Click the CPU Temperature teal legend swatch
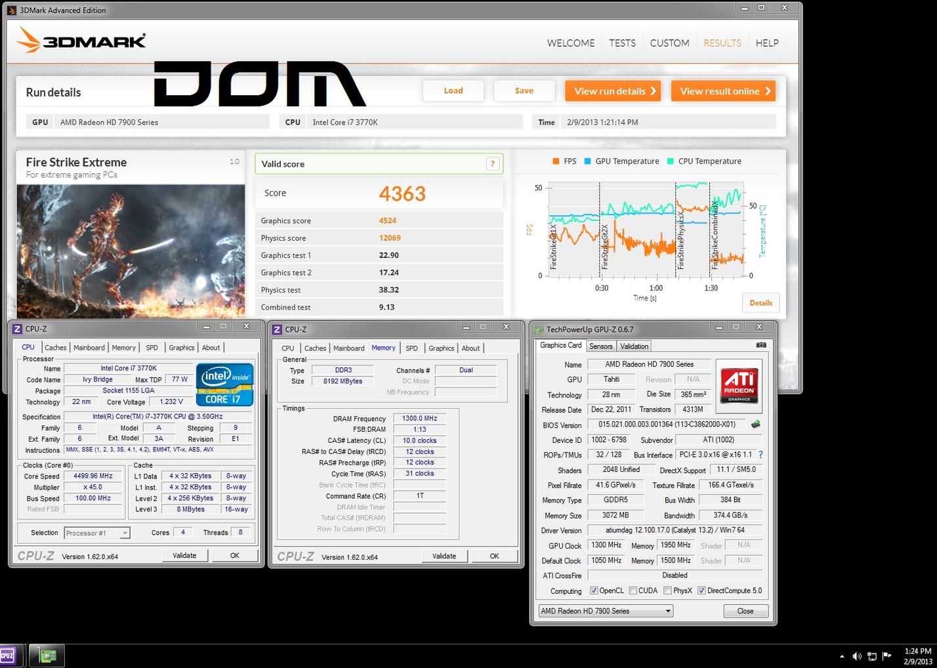 coord(671,161)
